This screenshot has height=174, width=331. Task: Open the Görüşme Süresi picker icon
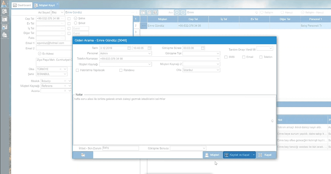(x=203, y=48)
